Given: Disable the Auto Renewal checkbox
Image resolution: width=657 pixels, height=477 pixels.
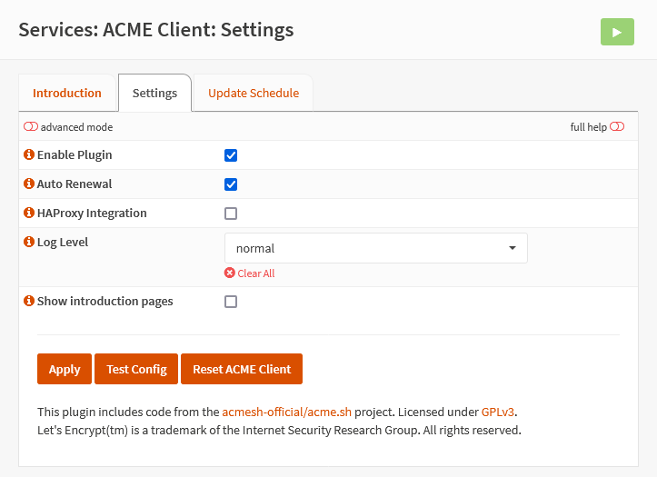Looking at the screenshot, I should (231, 184).
